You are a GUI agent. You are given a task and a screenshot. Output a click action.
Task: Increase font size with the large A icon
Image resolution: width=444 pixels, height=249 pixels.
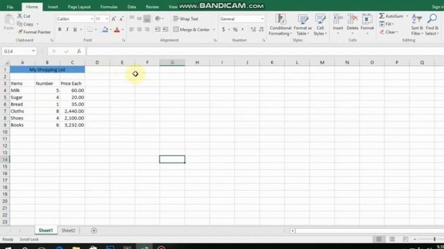[x=114, y=19]
